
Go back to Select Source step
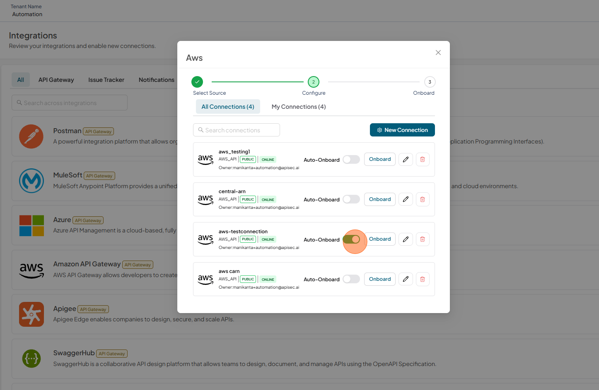pos(197,82)
